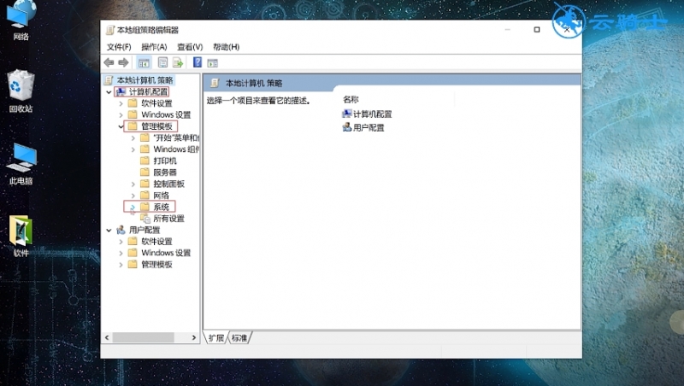Expand 管理模板 under 用户配置

click(121, 265)
